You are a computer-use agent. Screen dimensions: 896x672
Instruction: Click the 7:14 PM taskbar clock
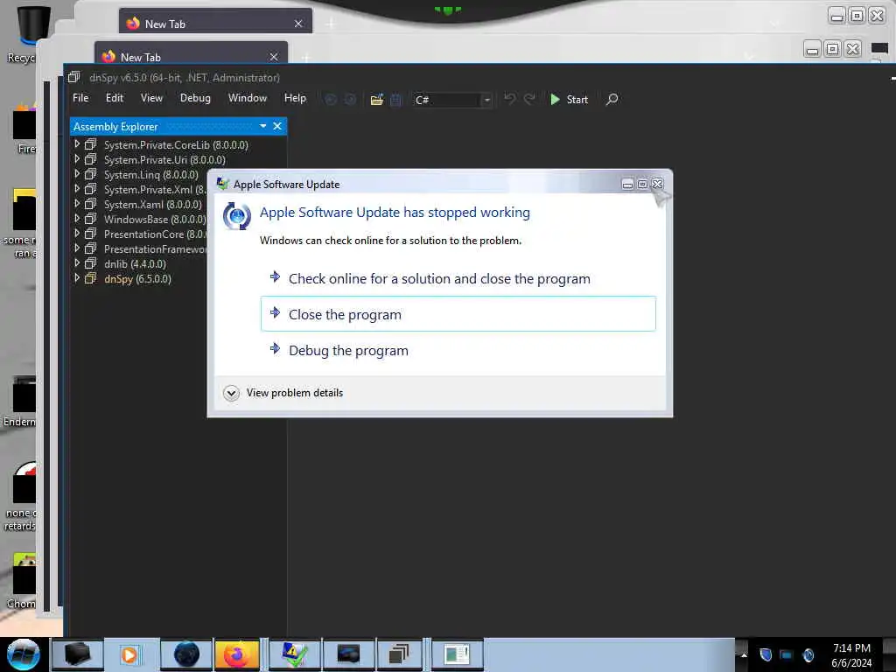click(851, 654)
